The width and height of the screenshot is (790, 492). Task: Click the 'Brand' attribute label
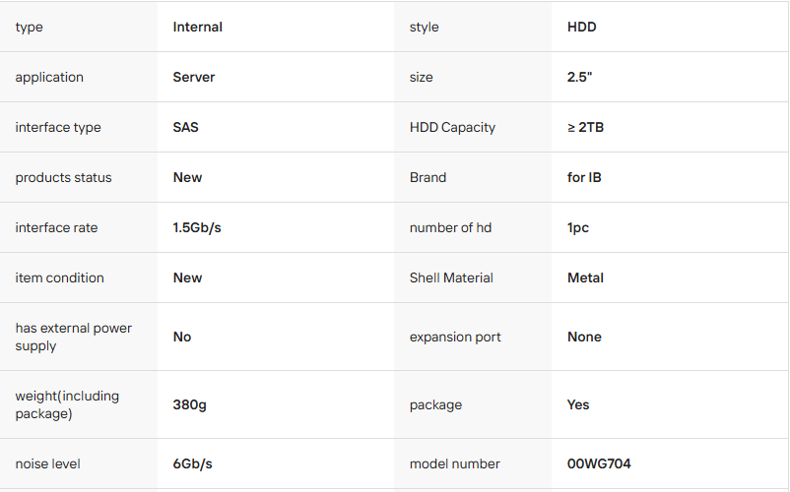tap(428, 178)
